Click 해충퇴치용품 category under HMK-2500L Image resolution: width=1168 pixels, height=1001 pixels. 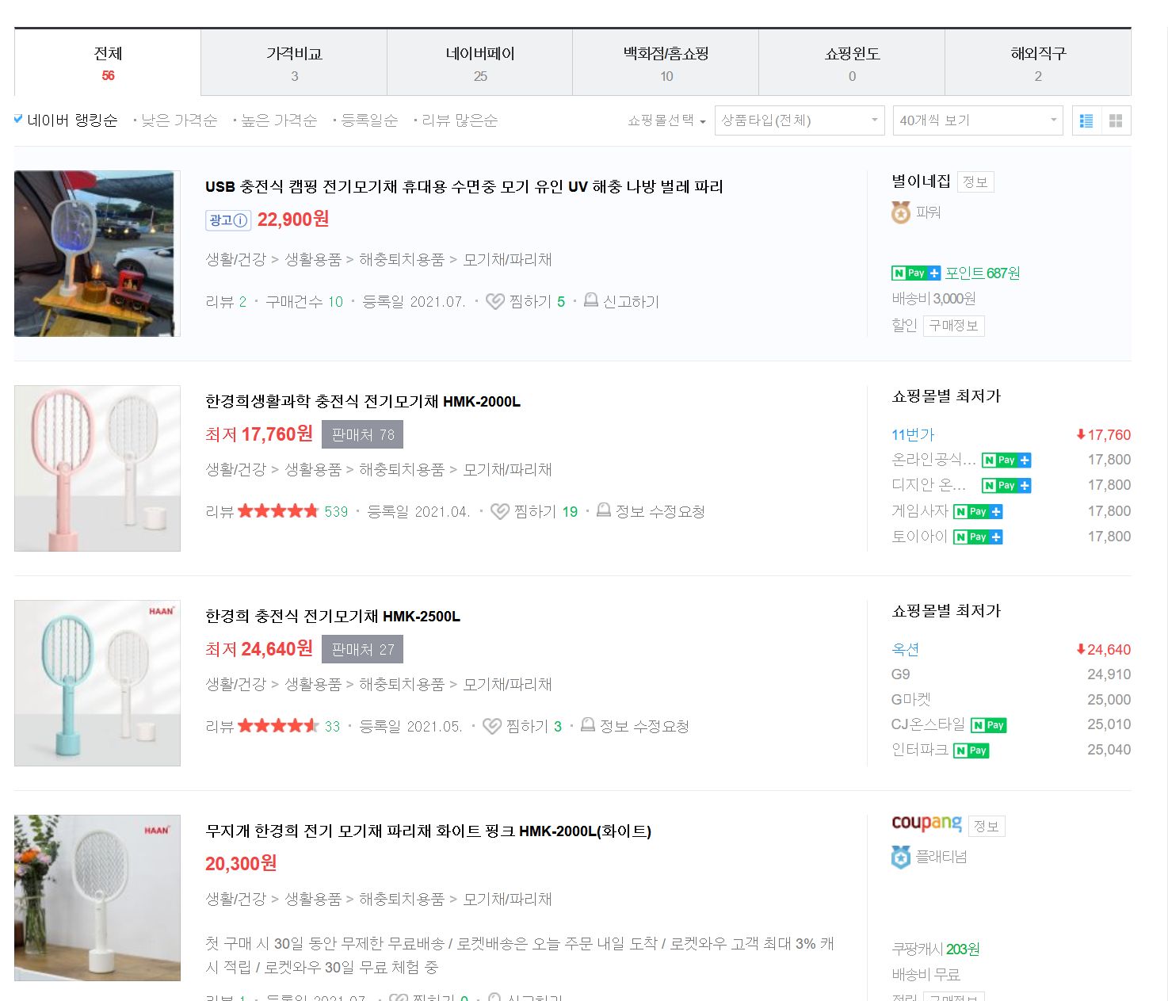click(x=402, y=684)
